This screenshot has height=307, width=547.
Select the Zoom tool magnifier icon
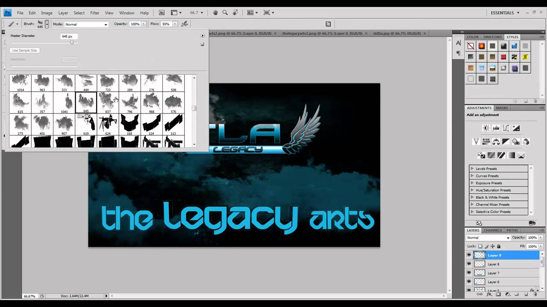coord(225,13)
